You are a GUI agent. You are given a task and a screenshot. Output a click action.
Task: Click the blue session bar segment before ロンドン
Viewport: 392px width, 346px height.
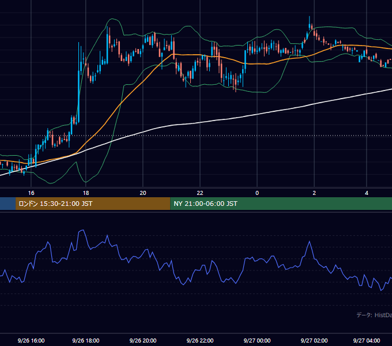tap(7, 204)
